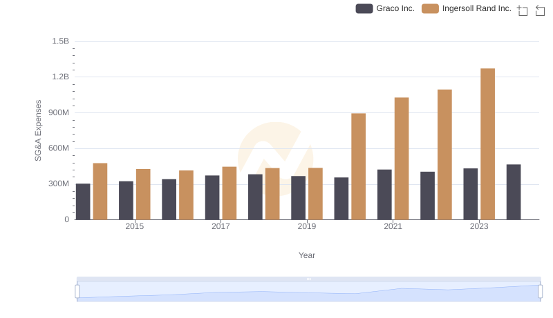Click Graco Inc. dark legend swatch

(364, 8)
